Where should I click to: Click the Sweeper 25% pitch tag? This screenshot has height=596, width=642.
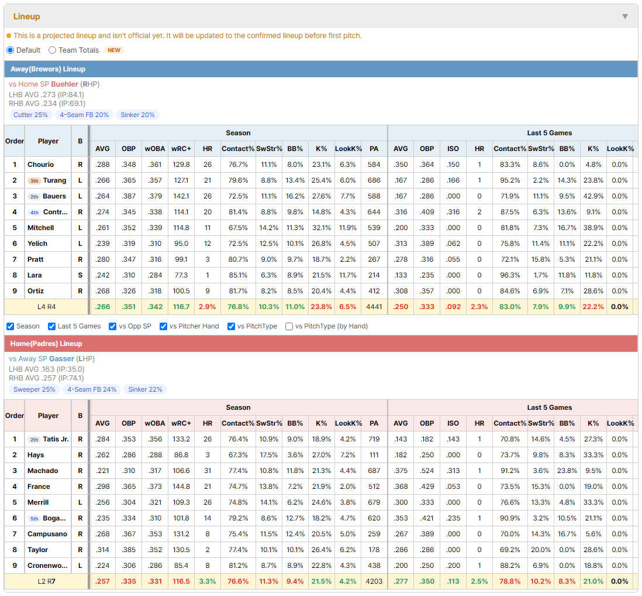click(34, 389)
